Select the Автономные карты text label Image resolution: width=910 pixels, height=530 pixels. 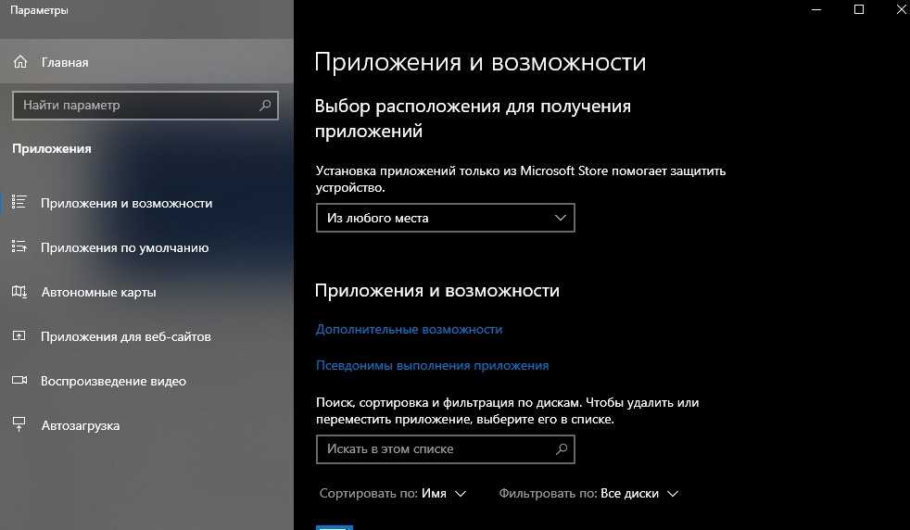(x=98, y=292)
